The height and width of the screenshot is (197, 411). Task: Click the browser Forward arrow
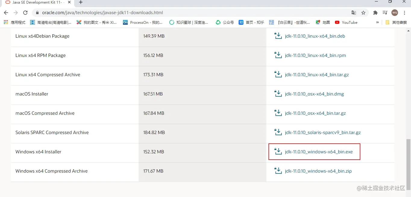click(16, 13)
